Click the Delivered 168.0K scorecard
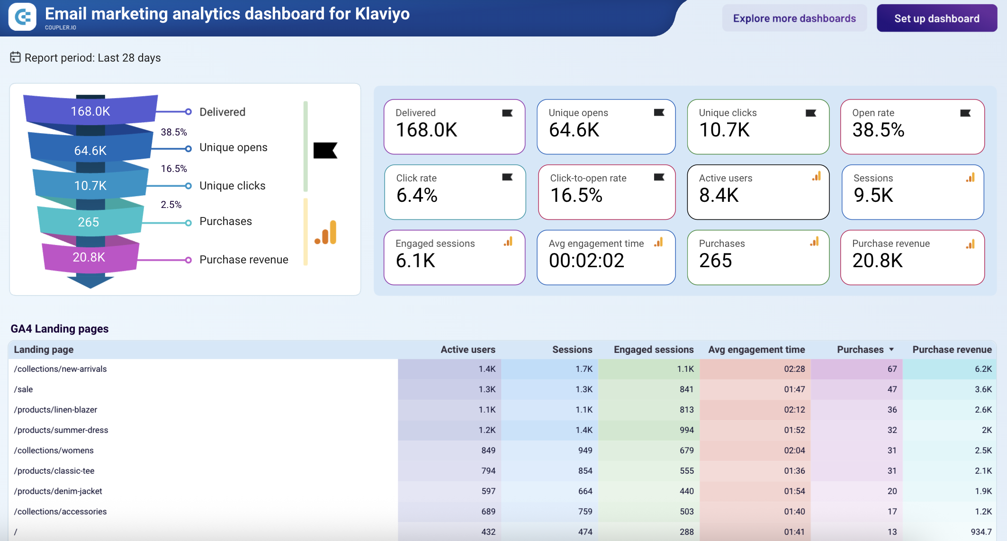The width and height of the screenshot is (1007, 541). tap(454, 126)
